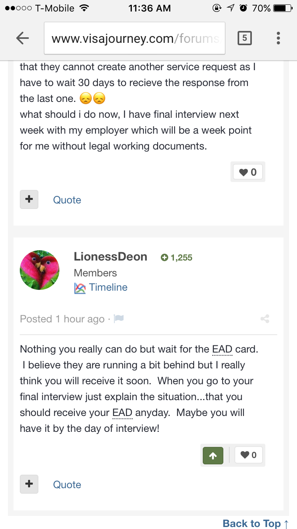Open LionessDeon's parrot avatar
The height and width of the screenshot is (529, 297).
click(x=40, y=270)
